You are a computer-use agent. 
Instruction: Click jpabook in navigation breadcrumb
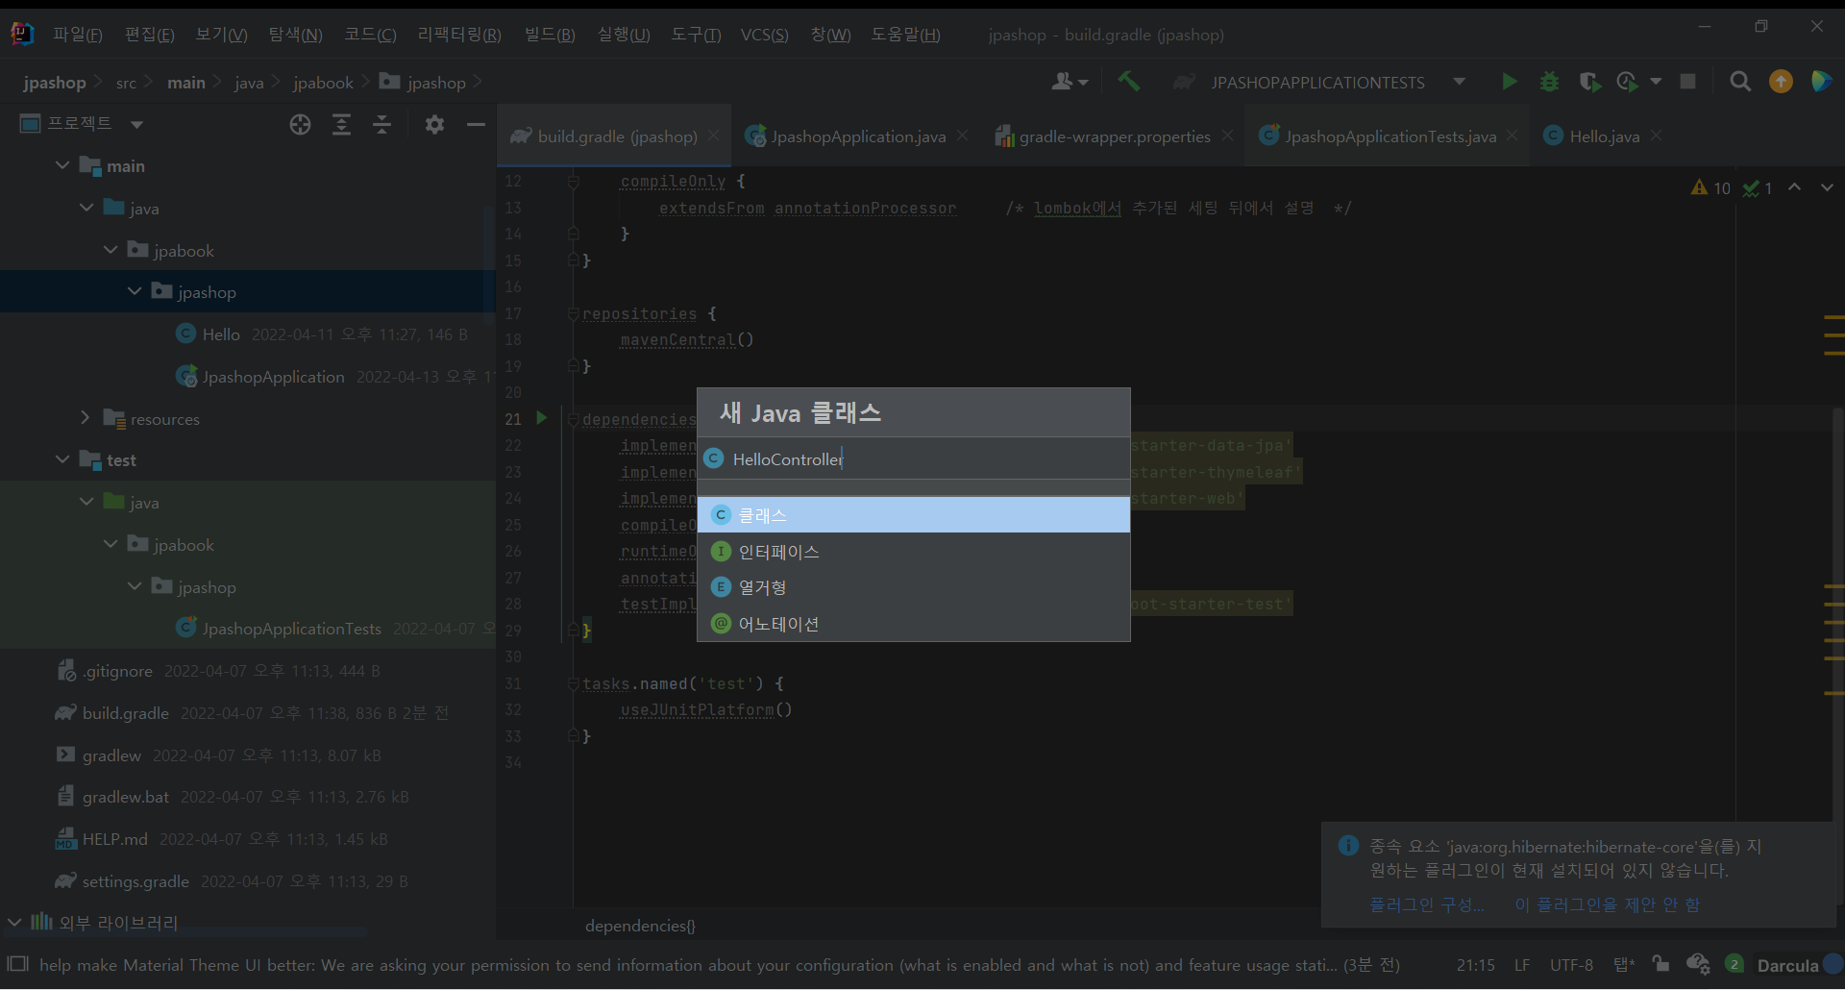[323, 83]
